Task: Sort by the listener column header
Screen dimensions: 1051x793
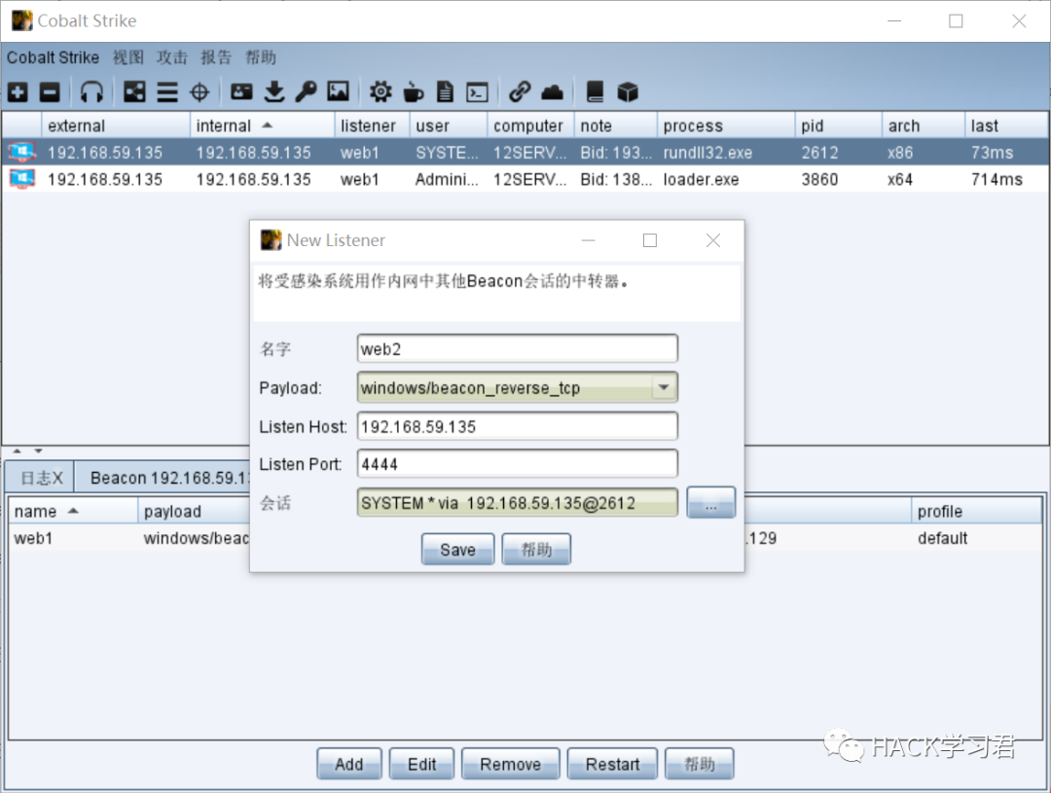Action: (372, 126)
